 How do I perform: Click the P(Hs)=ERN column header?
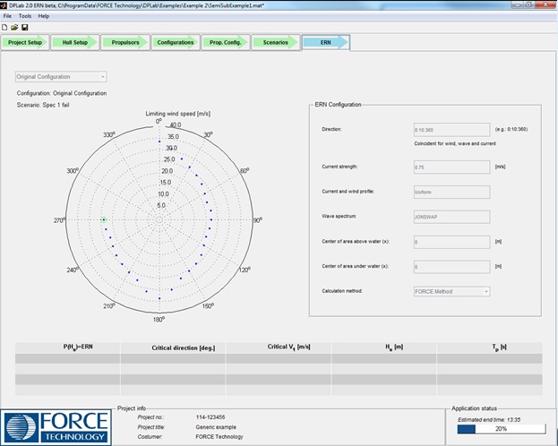click(x=67, y=347)
